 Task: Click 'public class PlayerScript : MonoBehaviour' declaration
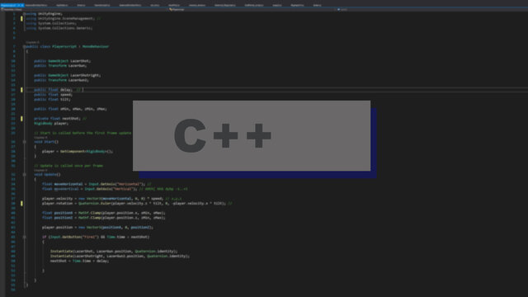tap(68, 46)
